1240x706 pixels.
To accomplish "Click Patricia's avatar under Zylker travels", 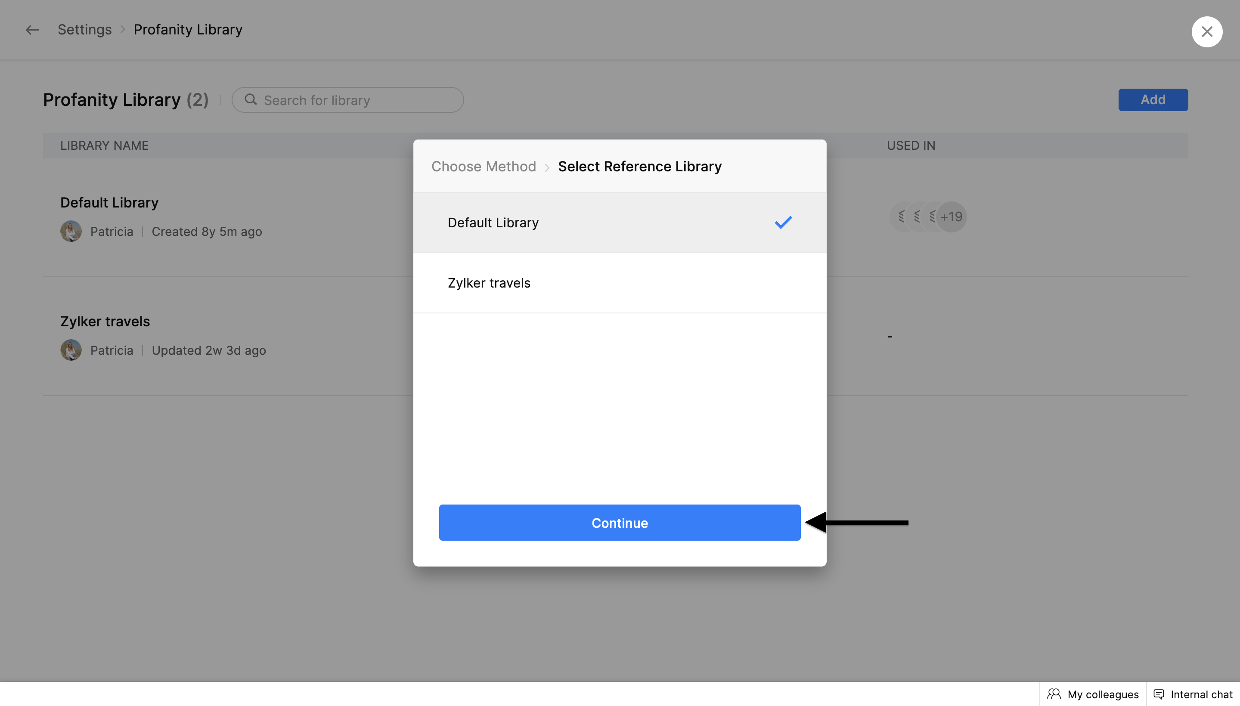I will (x=71, y=350).
